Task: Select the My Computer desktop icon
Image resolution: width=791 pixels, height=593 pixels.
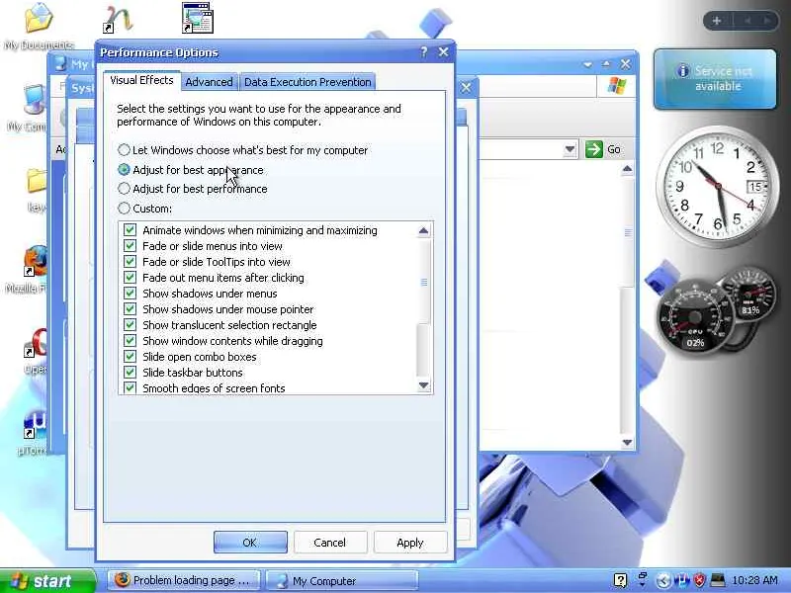Action: click(x=31, y=107)
